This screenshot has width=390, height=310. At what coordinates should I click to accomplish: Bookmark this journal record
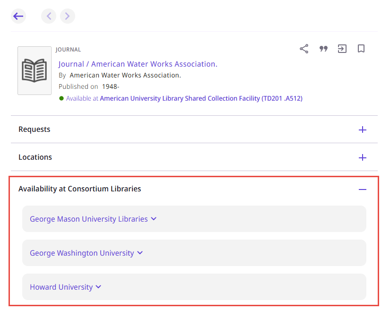pos(361,49)
